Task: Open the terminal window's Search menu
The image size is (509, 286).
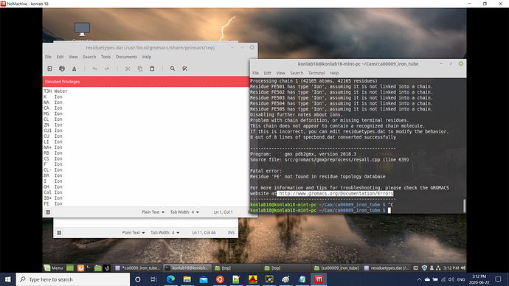Action: pos(297,73)
